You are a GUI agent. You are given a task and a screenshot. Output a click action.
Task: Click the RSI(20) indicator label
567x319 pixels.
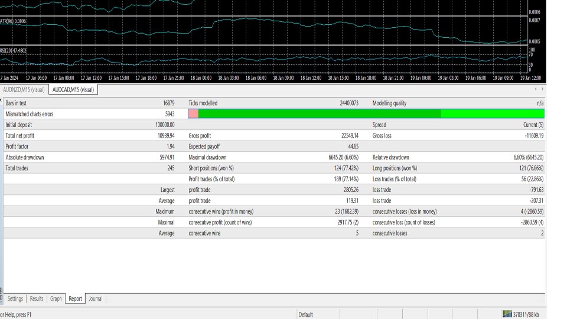pos(14,51)
